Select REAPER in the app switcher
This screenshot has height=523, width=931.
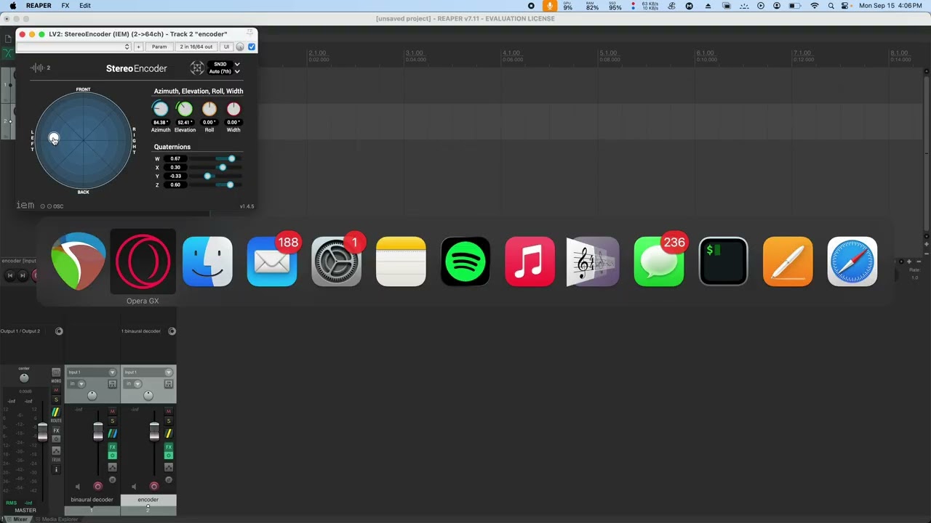tap(79, 261)
